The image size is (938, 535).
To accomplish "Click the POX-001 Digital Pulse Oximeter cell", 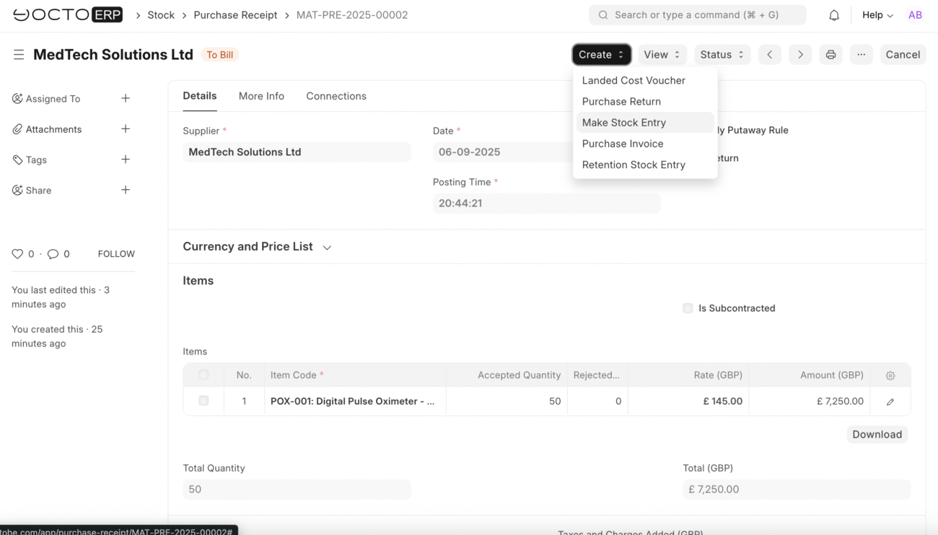I will click(x=355, y=401).
